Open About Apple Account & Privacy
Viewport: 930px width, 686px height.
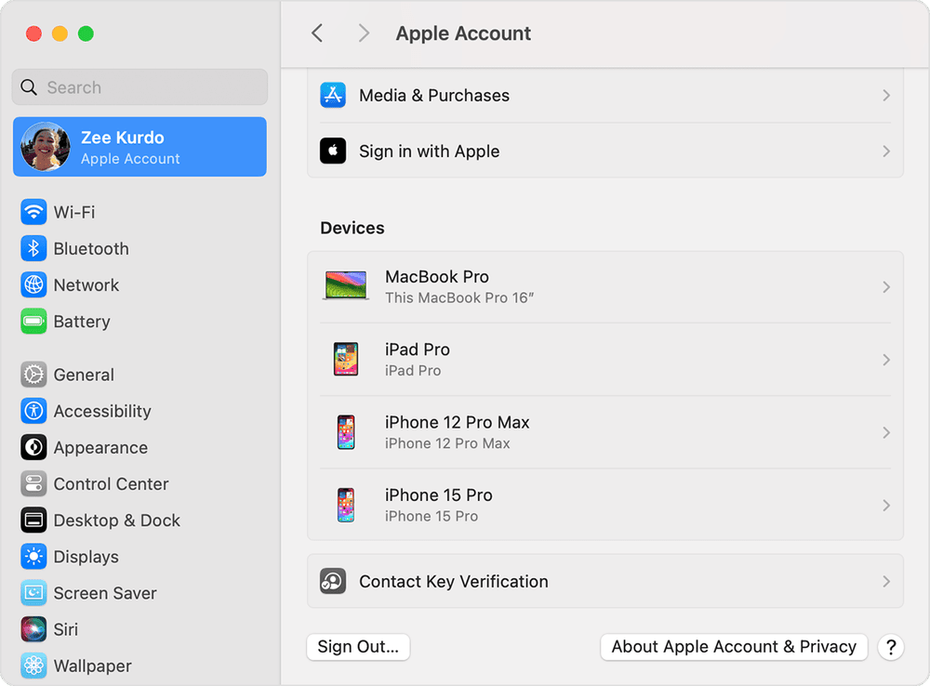click(734, 647)
